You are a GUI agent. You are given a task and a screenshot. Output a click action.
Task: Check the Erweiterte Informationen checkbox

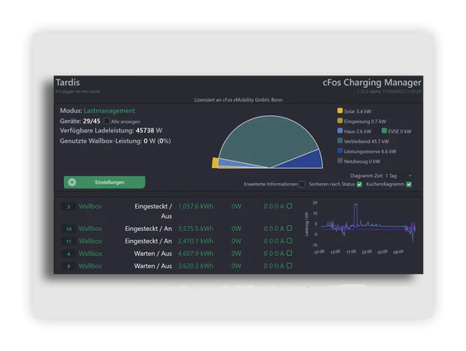(x=302, y=185)
